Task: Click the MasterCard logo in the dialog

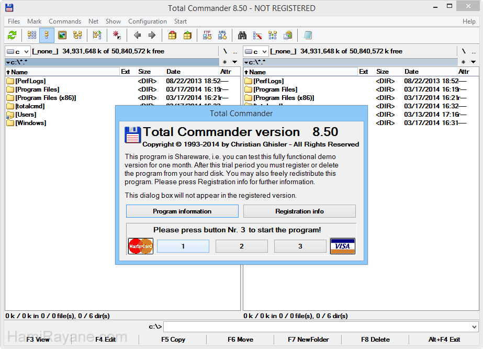Action: click(141, 246)
